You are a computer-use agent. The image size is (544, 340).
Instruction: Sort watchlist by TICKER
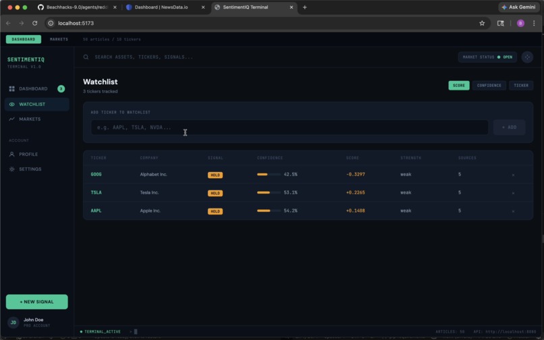click(521, 86)
